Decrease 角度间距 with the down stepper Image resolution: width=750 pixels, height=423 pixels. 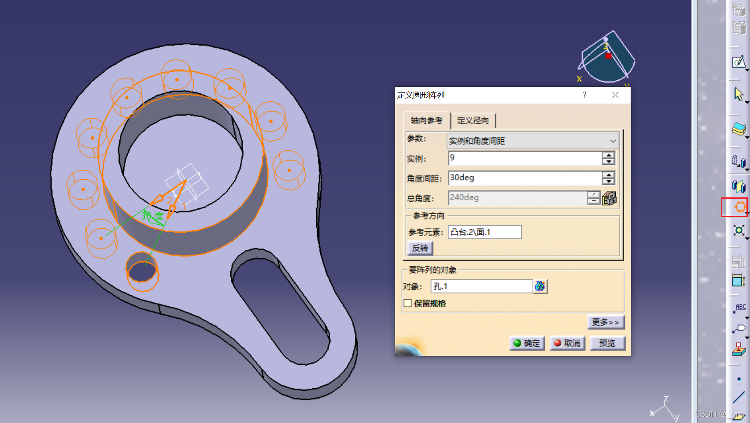608,181
